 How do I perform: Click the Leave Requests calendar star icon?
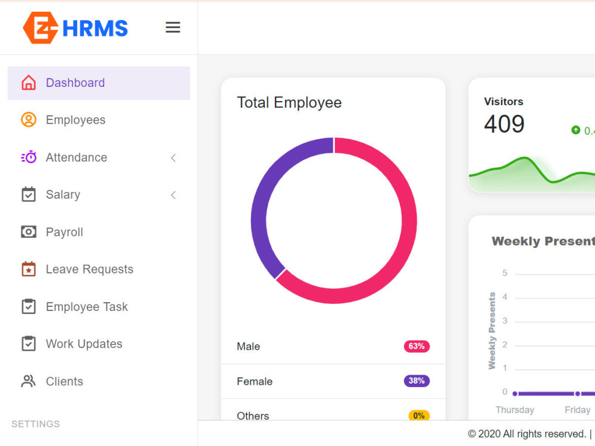(x=28, y=269)
